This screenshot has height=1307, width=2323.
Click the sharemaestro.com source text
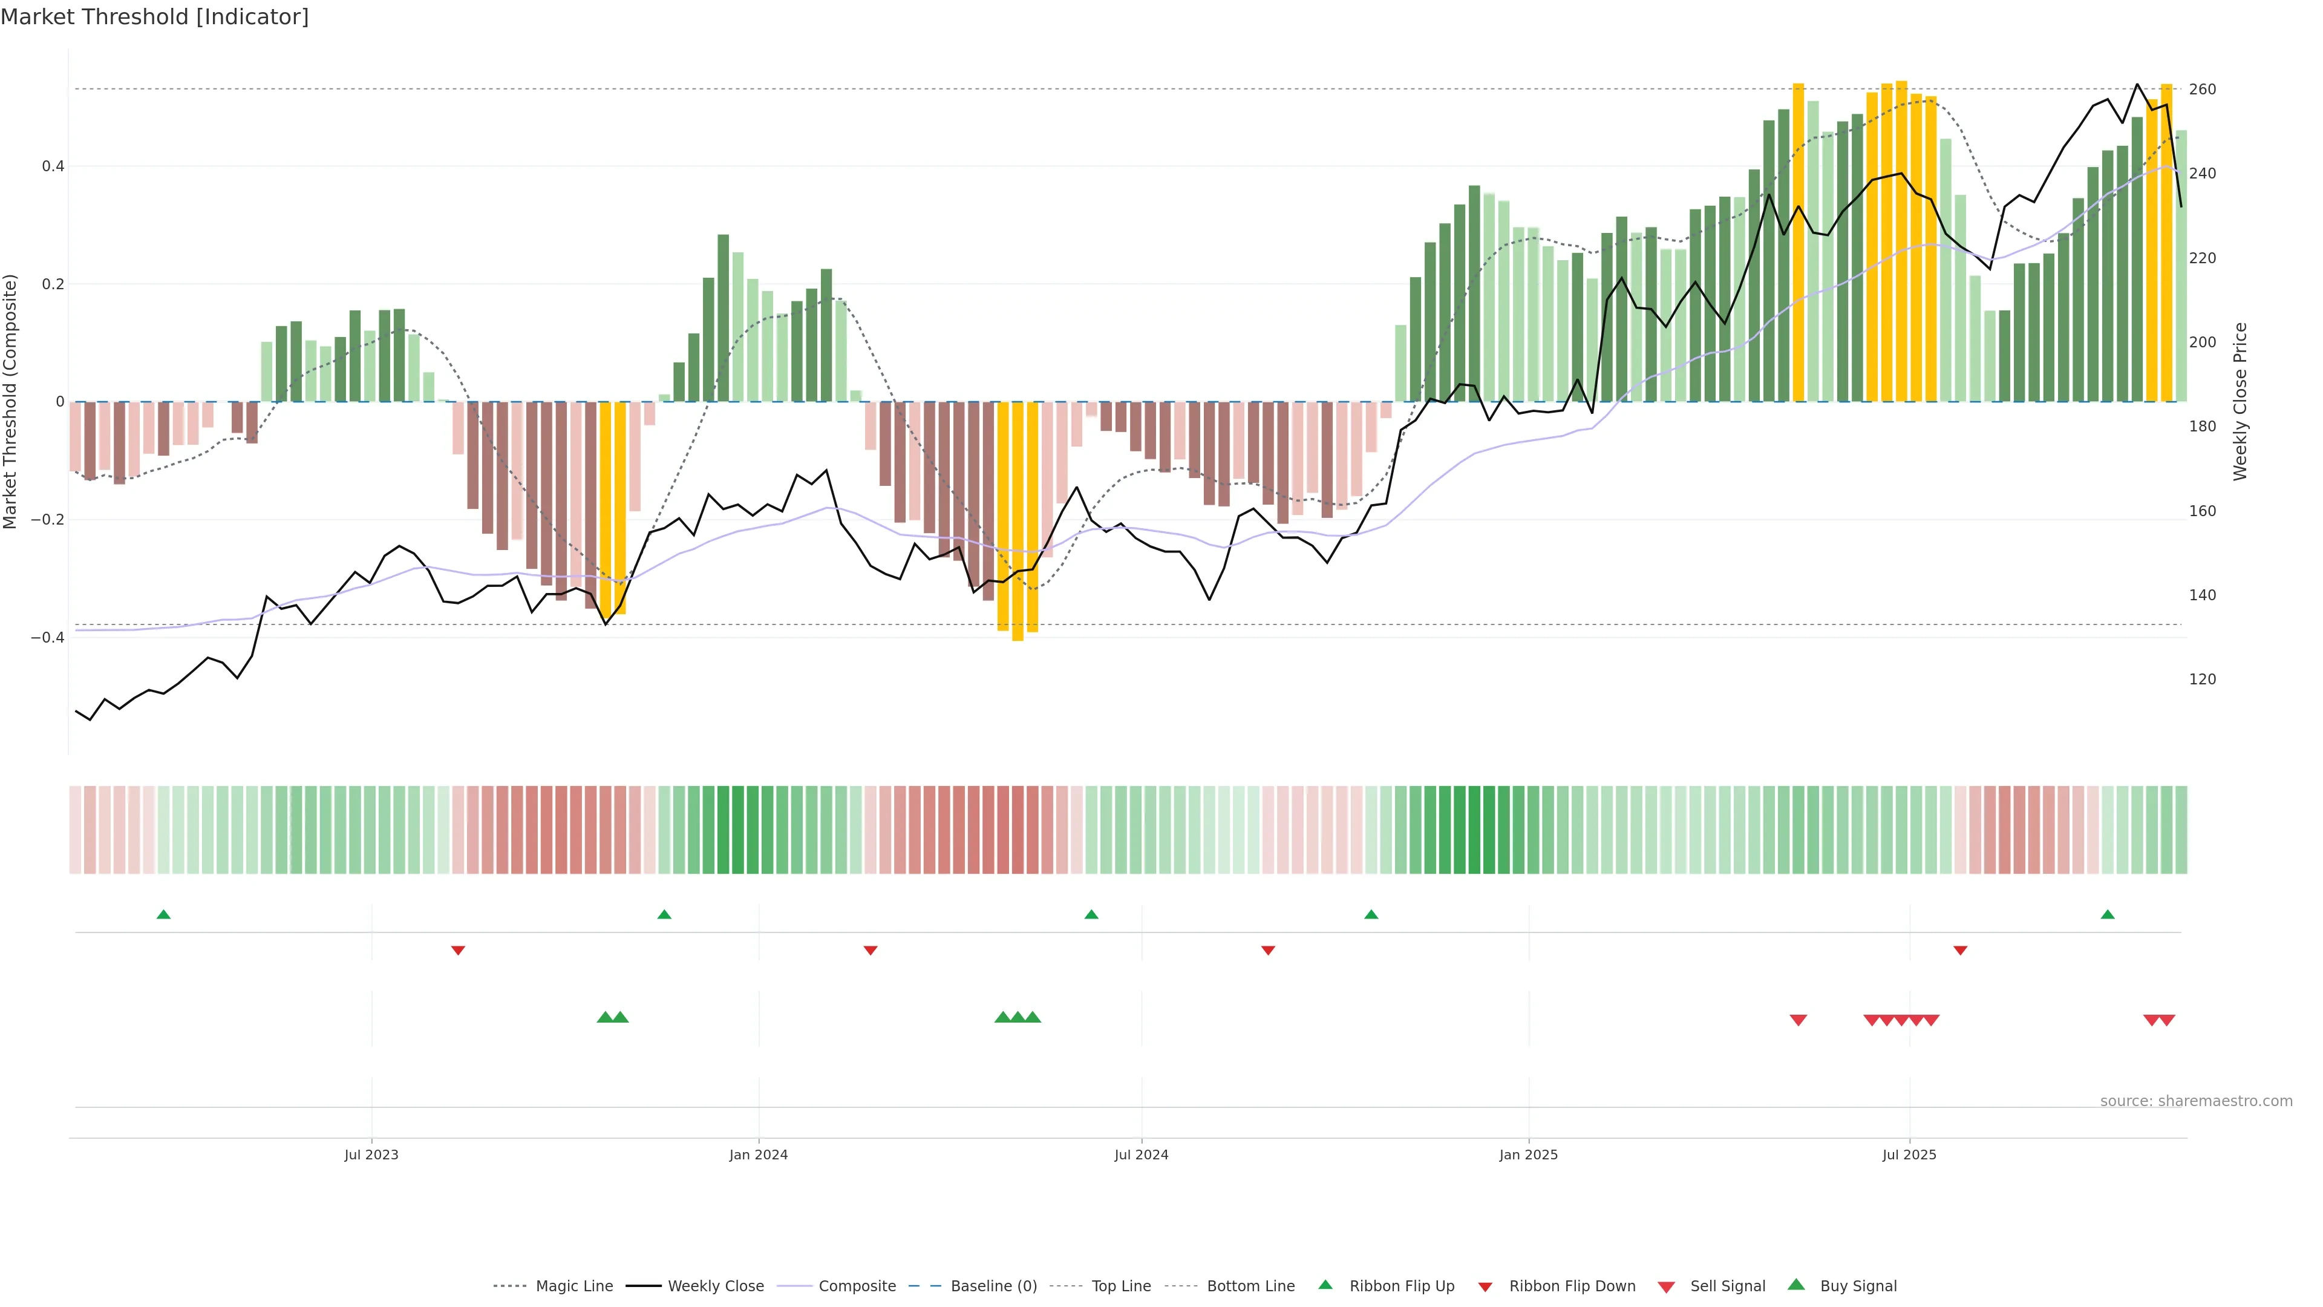click(2196, 1101)
